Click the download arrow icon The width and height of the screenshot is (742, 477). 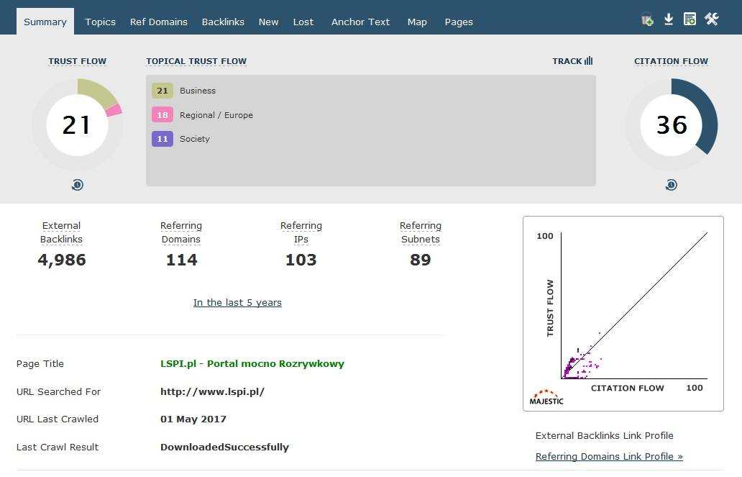pyautogui.click(x=669, y=19)
